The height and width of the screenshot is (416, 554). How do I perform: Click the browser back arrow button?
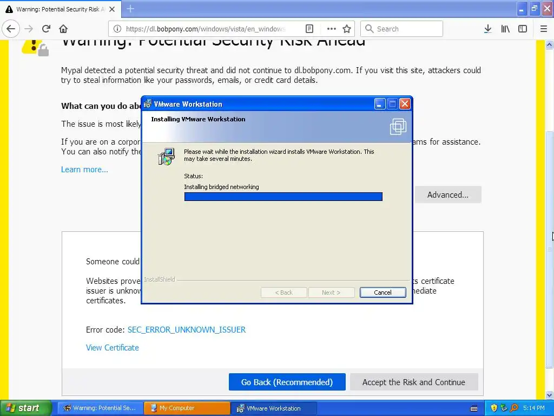click(11, 29)
